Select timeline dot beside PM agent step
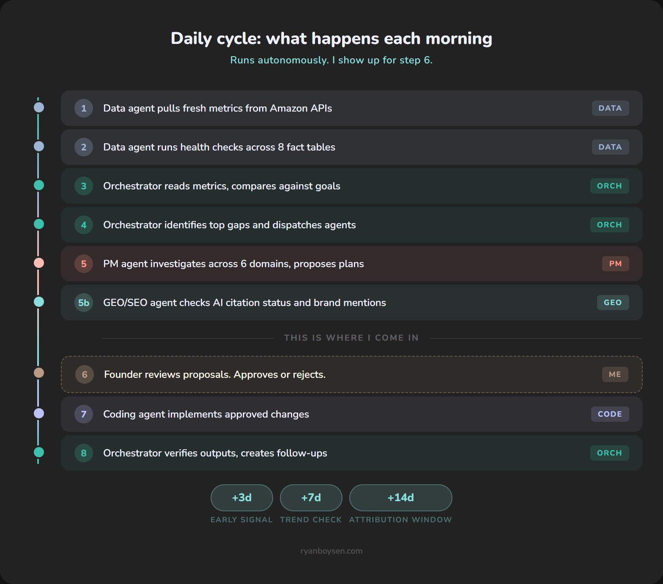This screenshot has width=663, height=584. tap(39, 263)
